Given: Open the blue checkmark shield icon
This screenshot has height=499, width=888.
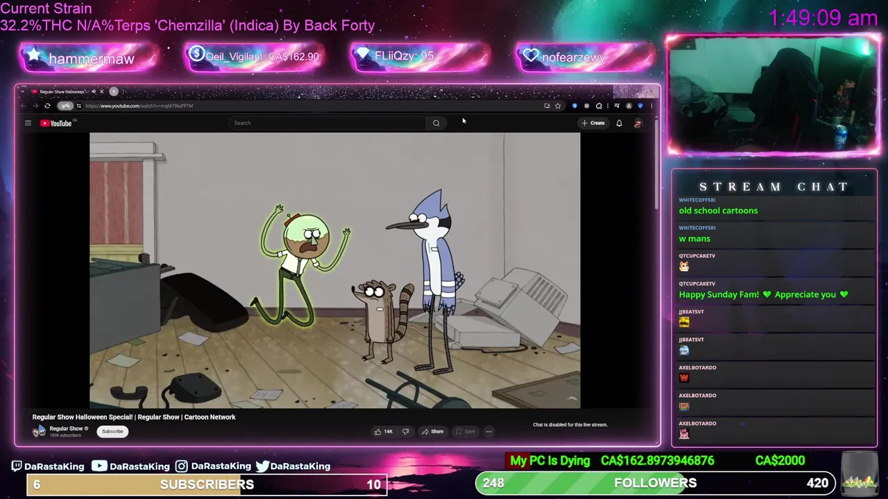Looking at the screenshot, I should [x=640, y=106].
